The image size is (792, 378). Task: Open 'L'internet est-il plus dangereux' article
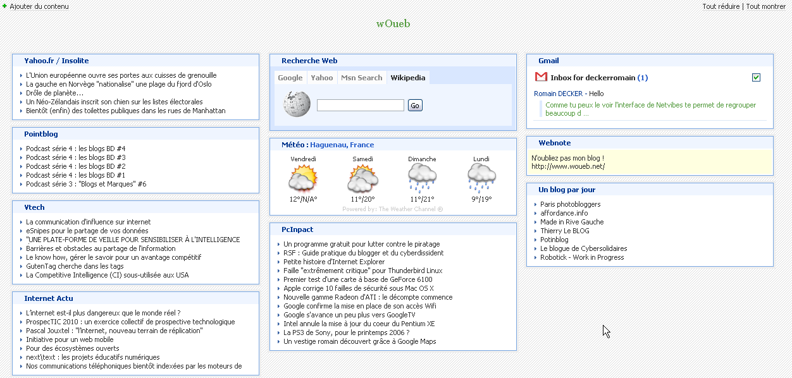click(x=103, y=313)
